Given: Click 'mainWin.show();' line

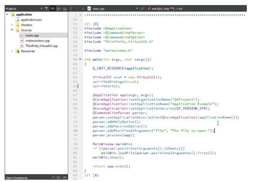Looking at the screenshot, I should coord(108,158).
